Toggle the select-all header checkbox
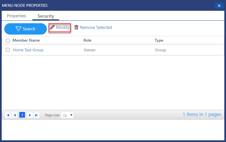226x142 pixels. [x=8, y=41]
